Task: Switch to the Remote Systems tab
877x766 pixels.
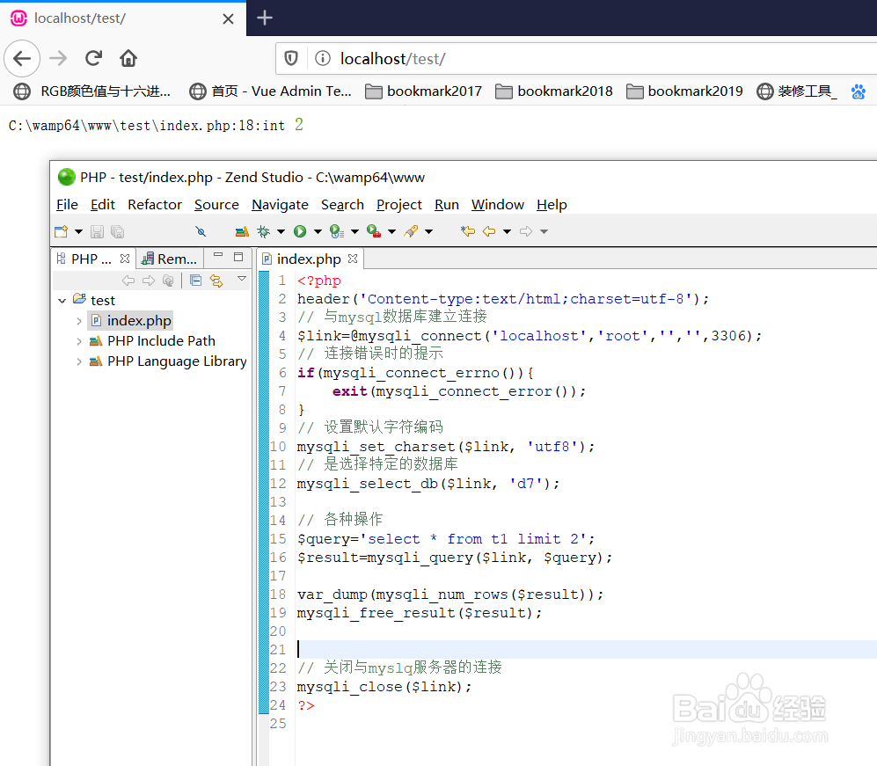Action: tap(170, 259)
